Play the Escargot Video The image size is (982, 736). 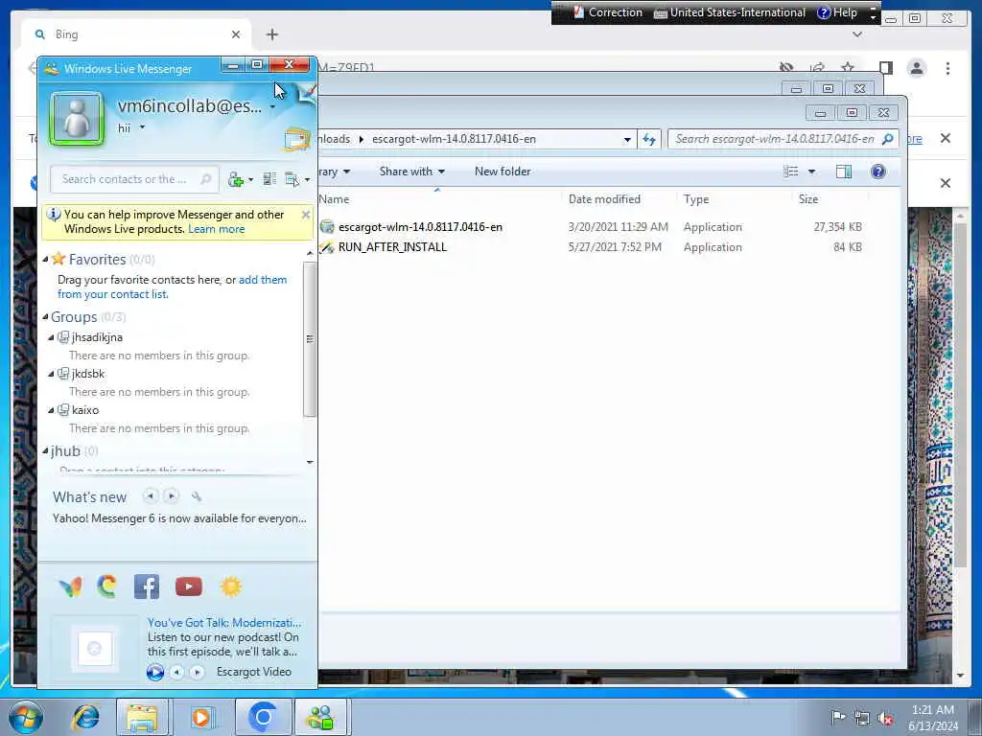[155, 672]
